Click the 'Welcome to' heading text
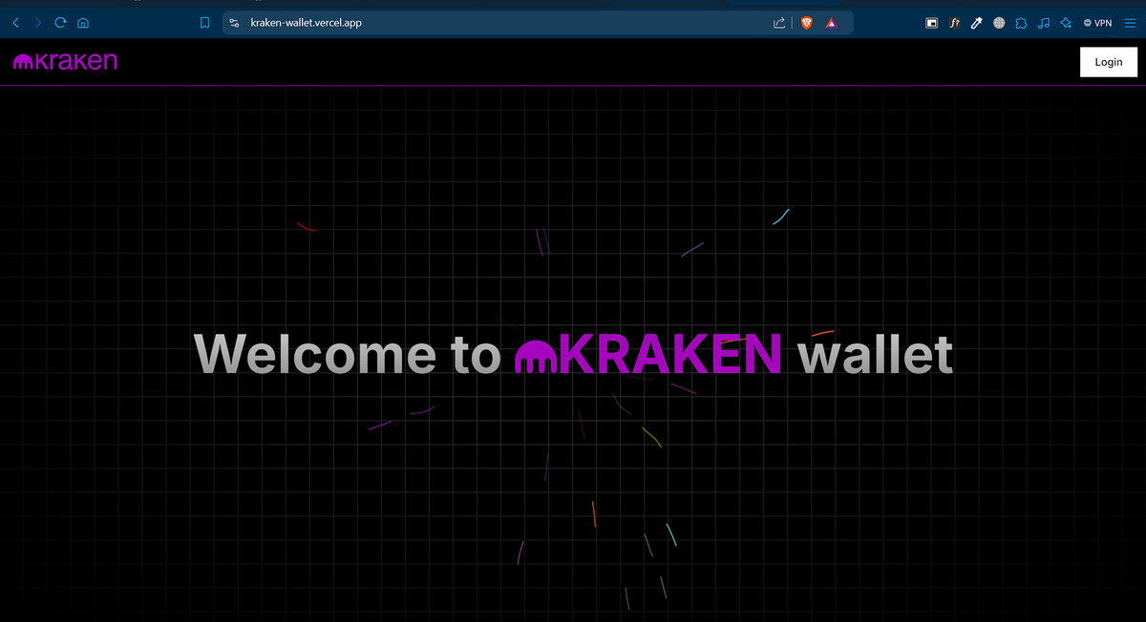1146x622 pixels. [348, 354]
